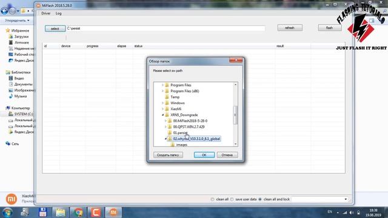Click the Temp folder name
This screenshot has height=218, width=388.
click(x=175, y=97)
